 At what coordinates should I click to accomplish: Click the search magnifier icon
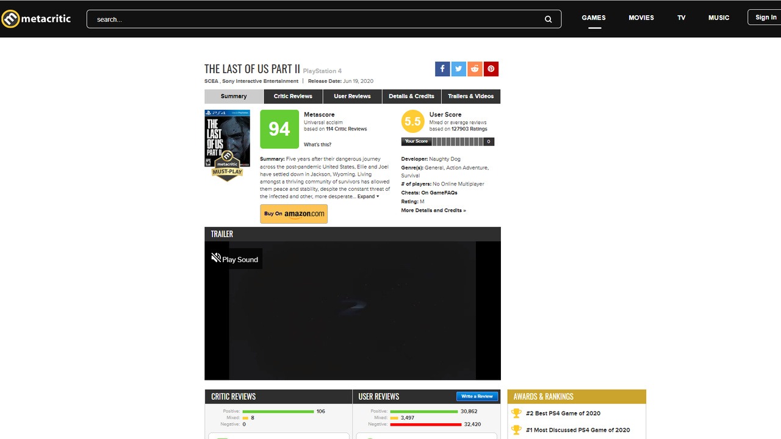click(x=548, y=19)
